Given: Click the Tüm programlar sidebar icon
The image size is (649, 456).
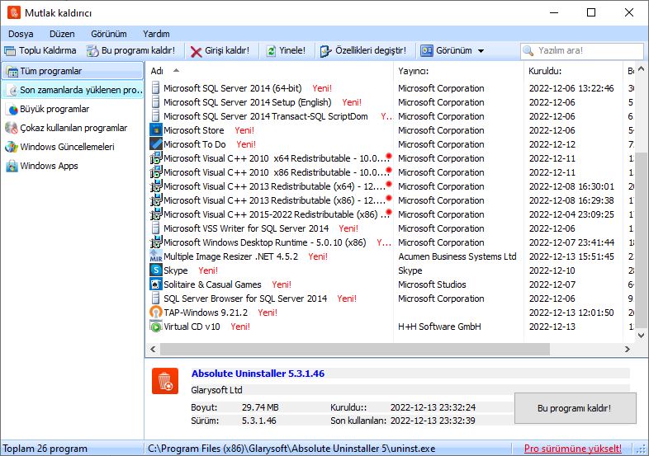Looking at the screenshot, I should [x=12, y=71].
